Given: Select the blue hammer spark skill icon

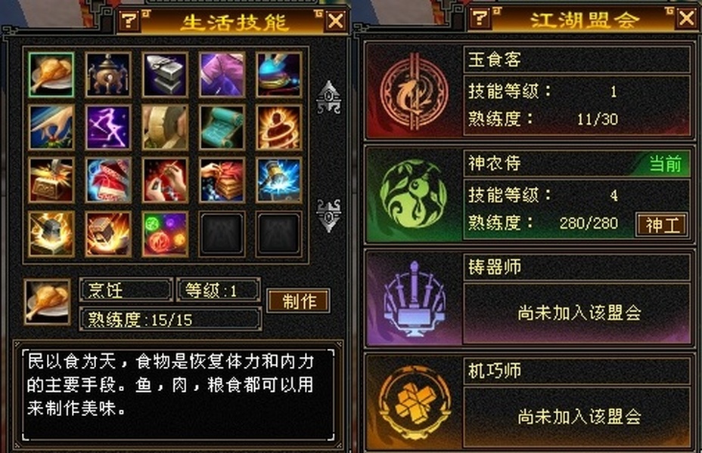Looking at the screenshot, I should pyautogui.click(x=278, y=180).
